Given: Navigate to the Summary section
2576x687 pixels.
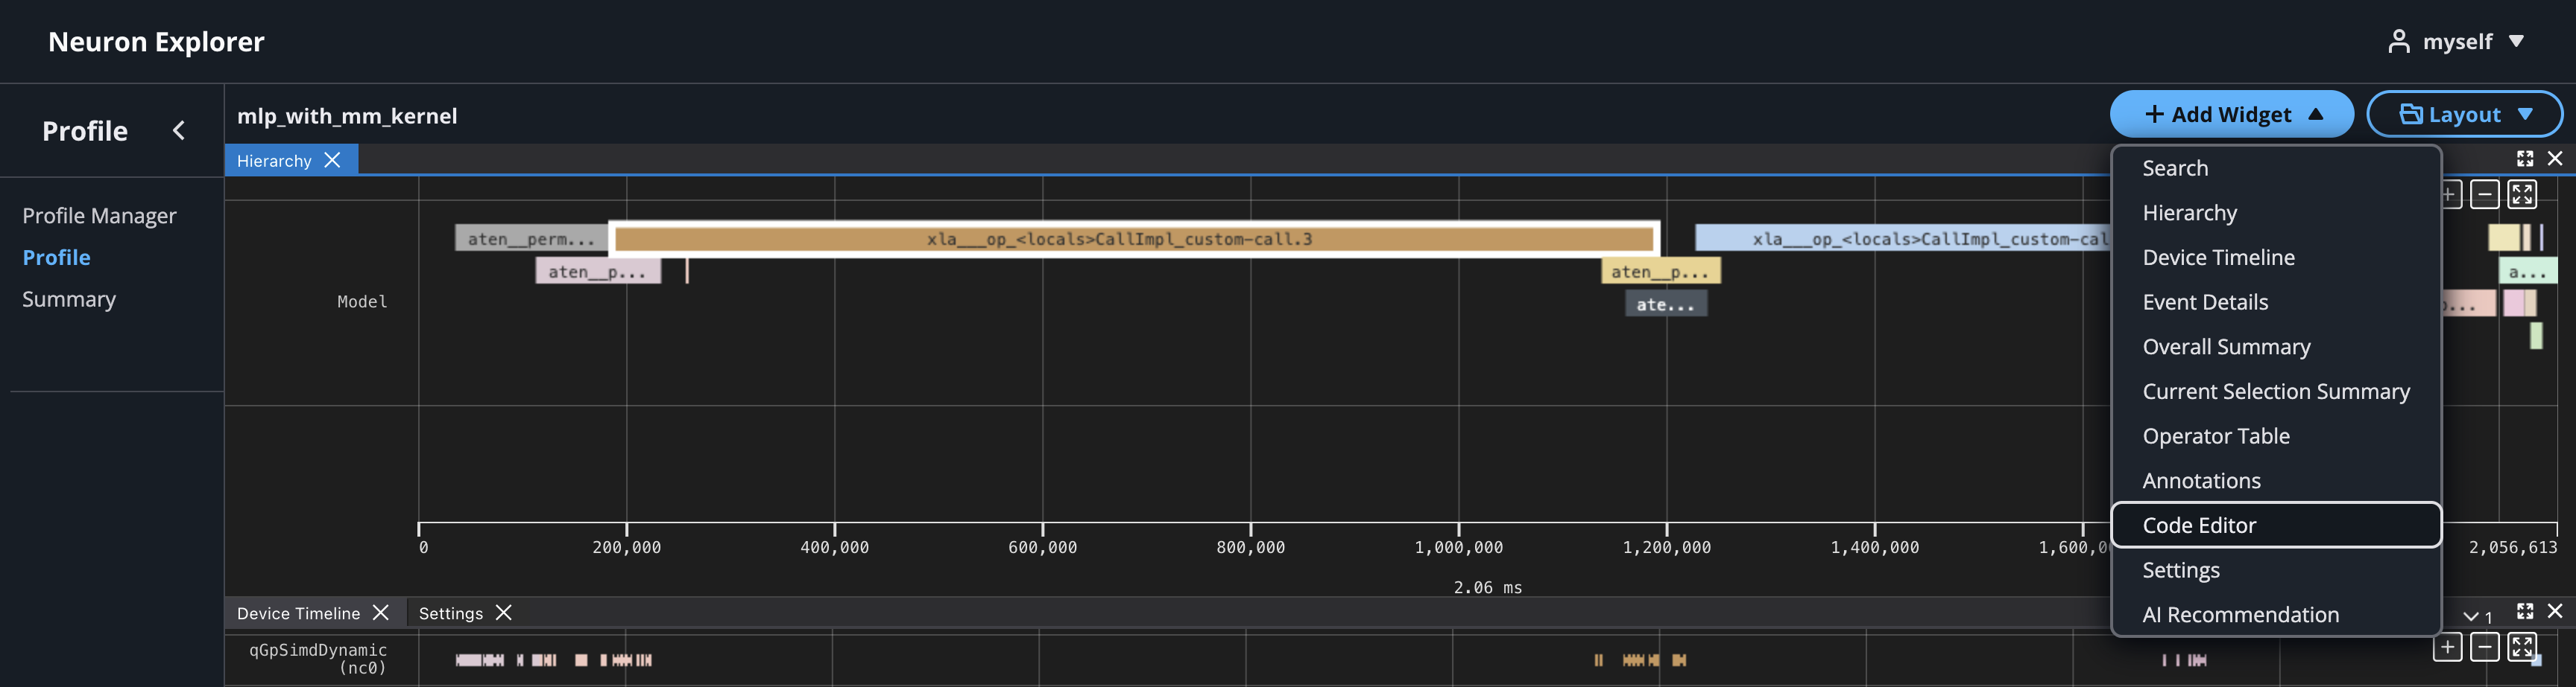Looking at the screenshot, I should 69,298.
